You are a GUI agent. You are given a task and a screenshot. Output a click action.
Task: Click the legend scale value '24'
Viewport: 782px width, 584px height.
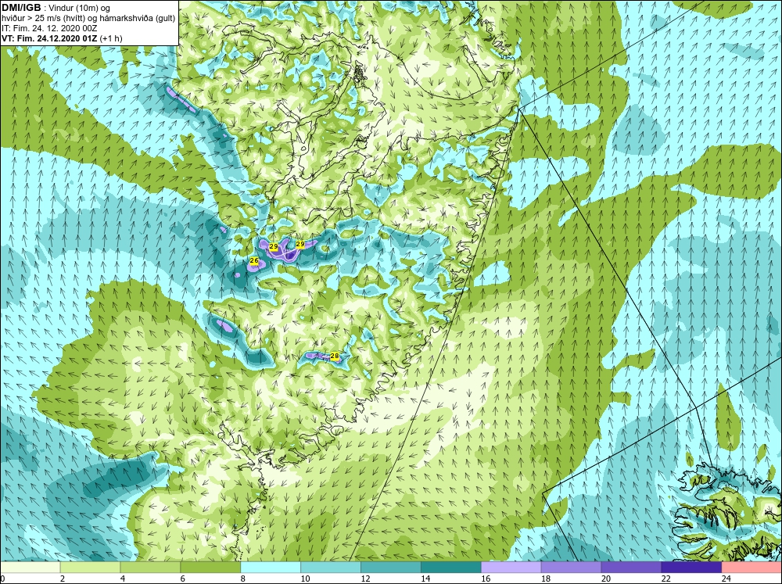(x=726, y=579)
